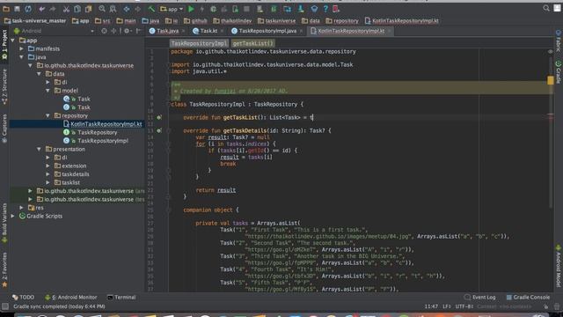This screenshot has width=563, height=317.
Task: Click override gutter icon beside getTaskDetails
Action: pyautogui.click(x=158, y=131)
